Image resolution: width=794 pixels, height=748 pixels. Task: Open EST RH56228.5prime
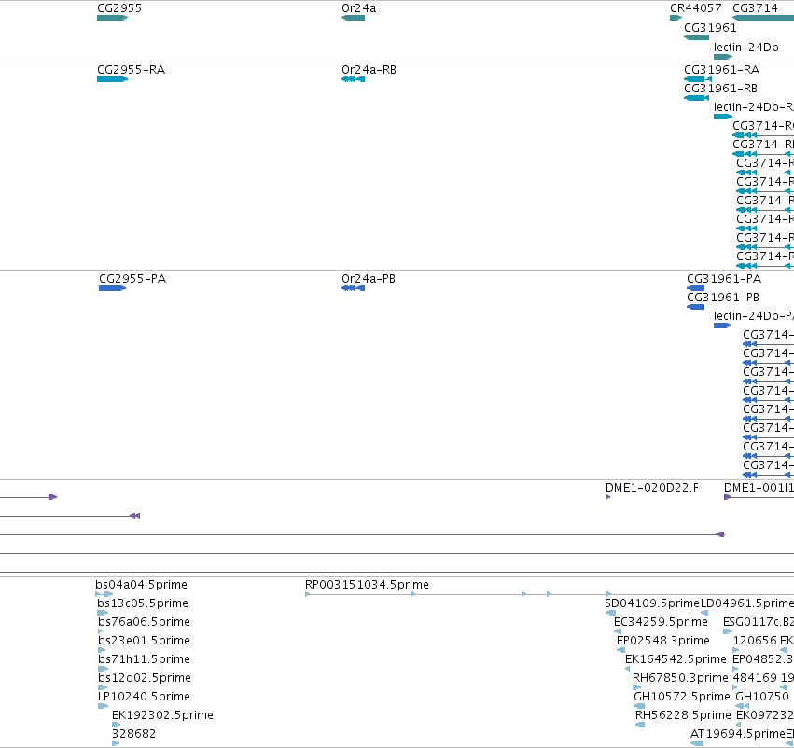[683, 715]
